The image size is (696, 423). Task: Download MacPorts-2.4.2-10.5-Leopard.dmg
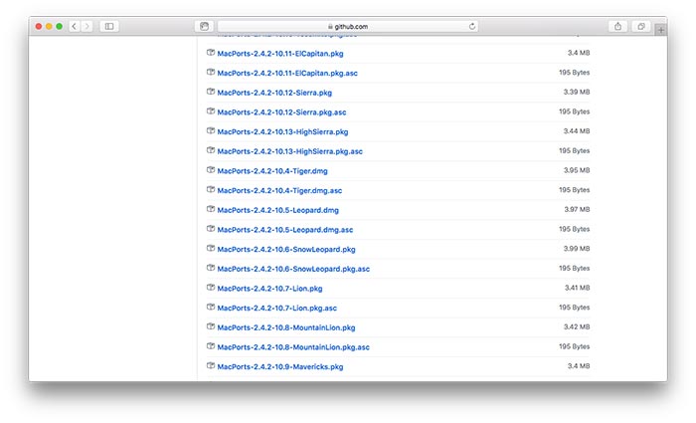click(277, 210)
